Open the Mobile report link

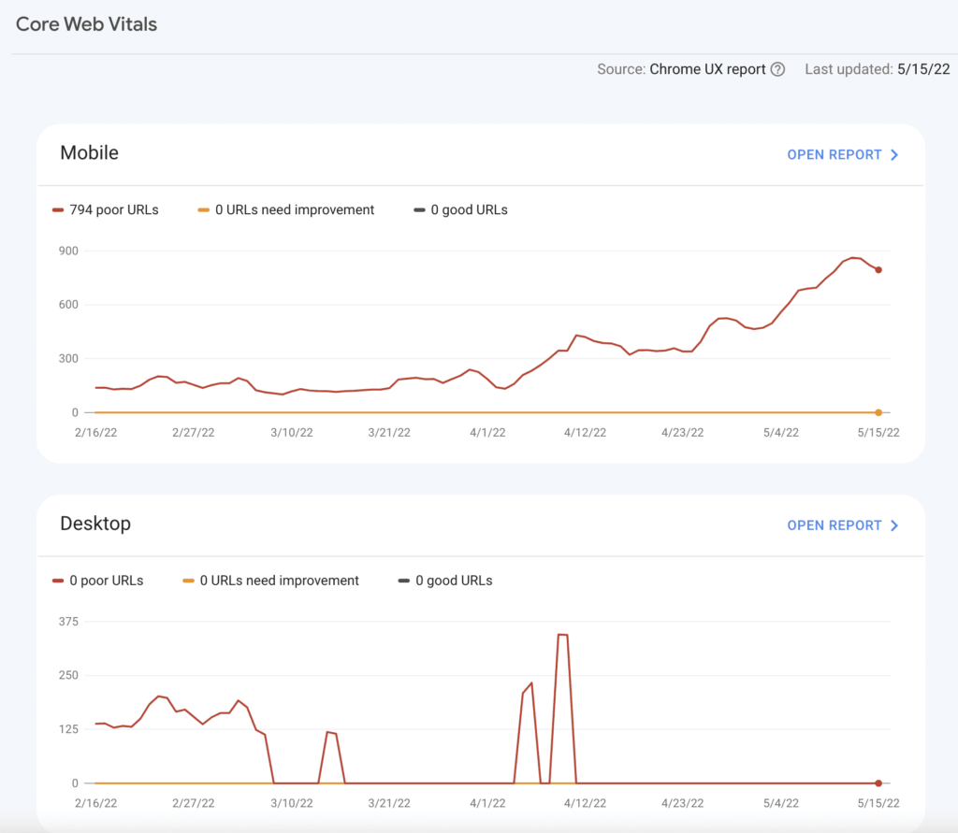tap(834, 155)
